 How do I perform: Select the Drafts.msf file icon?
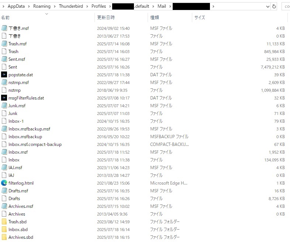point(4,191)
